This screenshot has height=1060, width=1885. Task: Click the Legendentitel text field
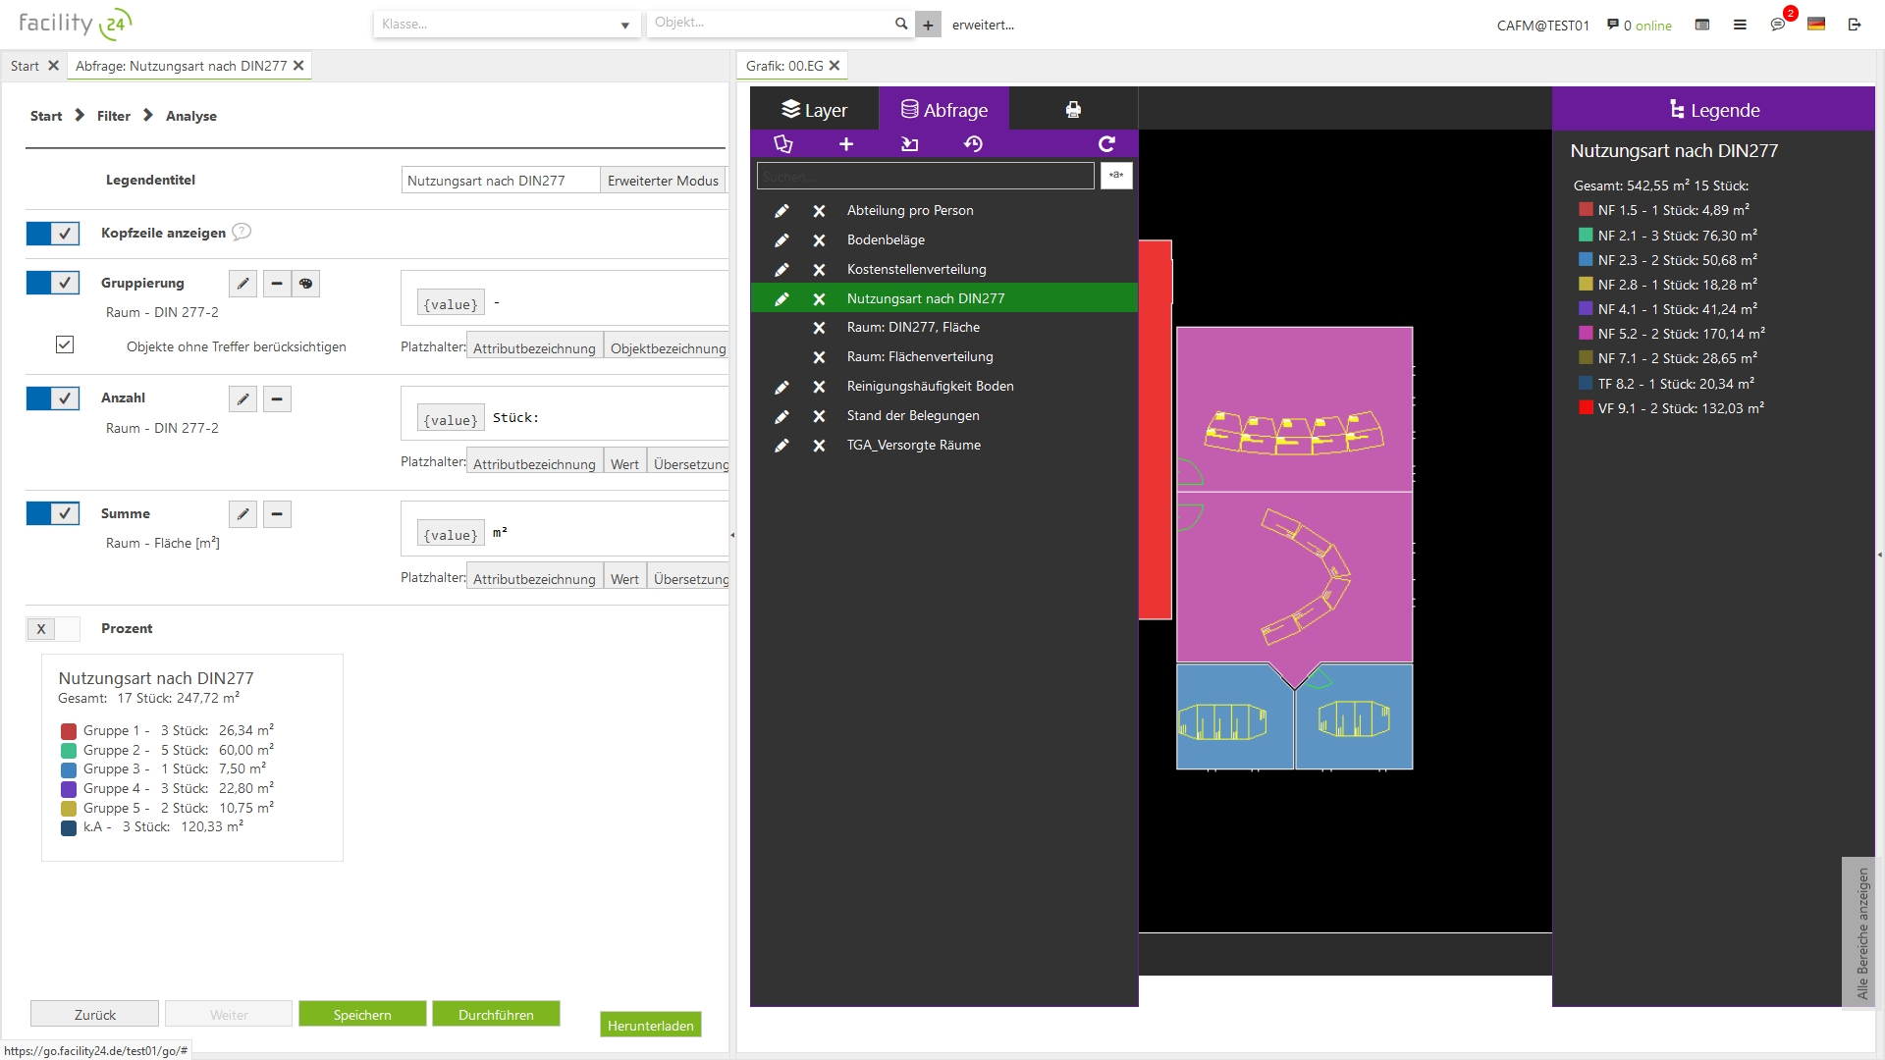(x=500, y=181)
